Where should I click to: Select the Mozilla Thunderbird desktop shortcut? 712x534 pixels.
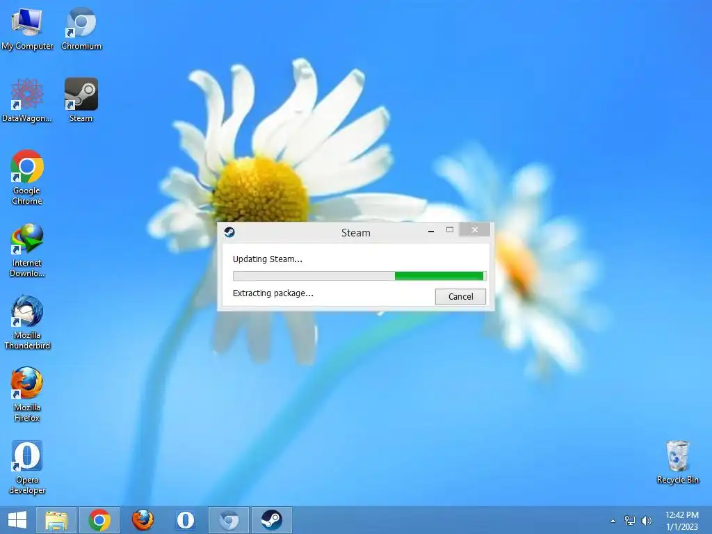(27, 323)
